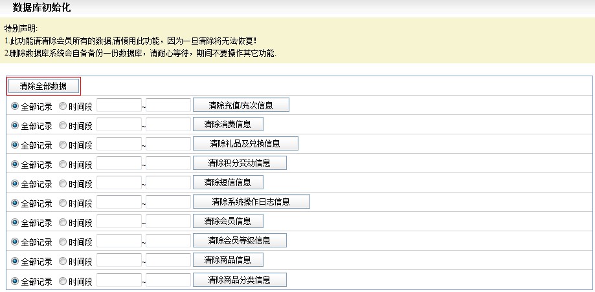The image size is (595, 292).
Task: Choose 时间段 radio in 商品分类信息 row
Action: tap(63, 281)
